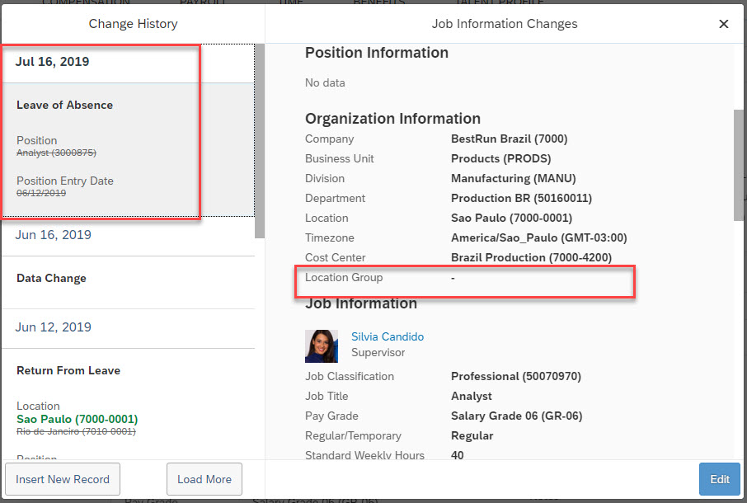747x503 pixels.
Task: Click Company value BestRun Brazil (7000)
Action: pos(510,139)
